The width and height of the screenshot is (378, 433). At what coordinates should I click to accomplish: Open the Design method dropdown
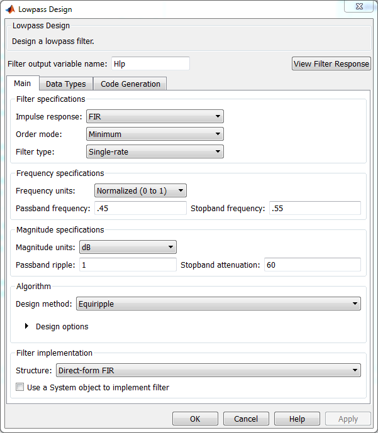[x=218, y=304]
